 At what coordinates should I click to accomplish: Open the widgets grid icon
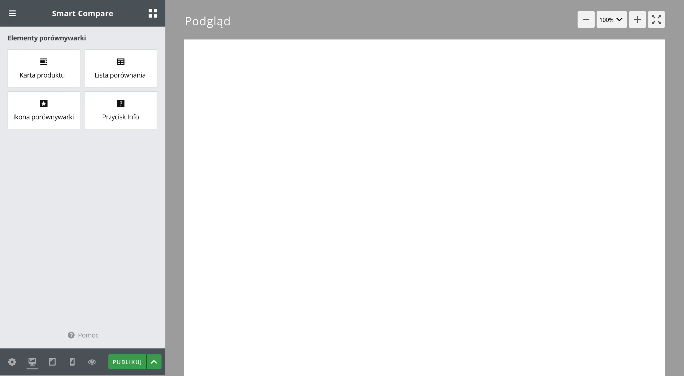[x=153, y=13]
